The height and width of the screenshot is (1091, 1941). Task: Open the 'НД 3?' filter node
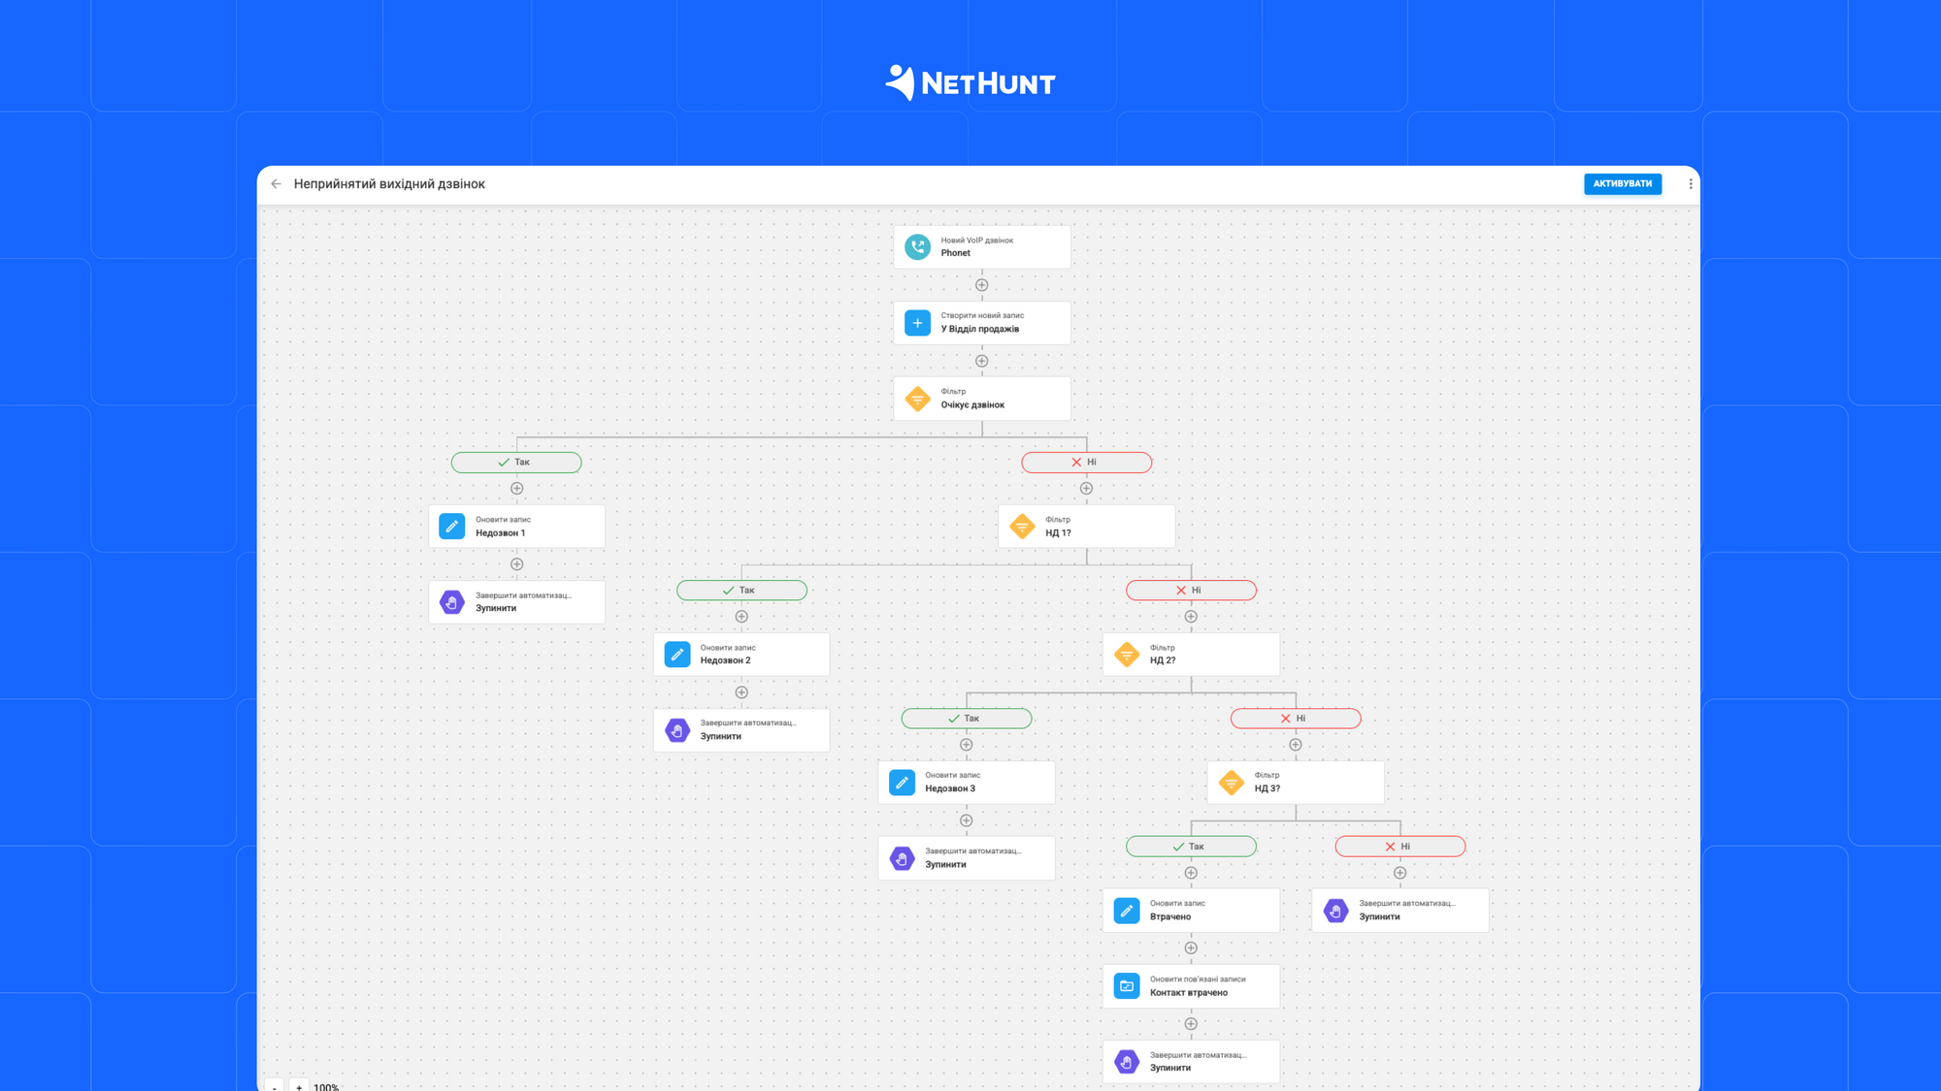[1296, 783]
